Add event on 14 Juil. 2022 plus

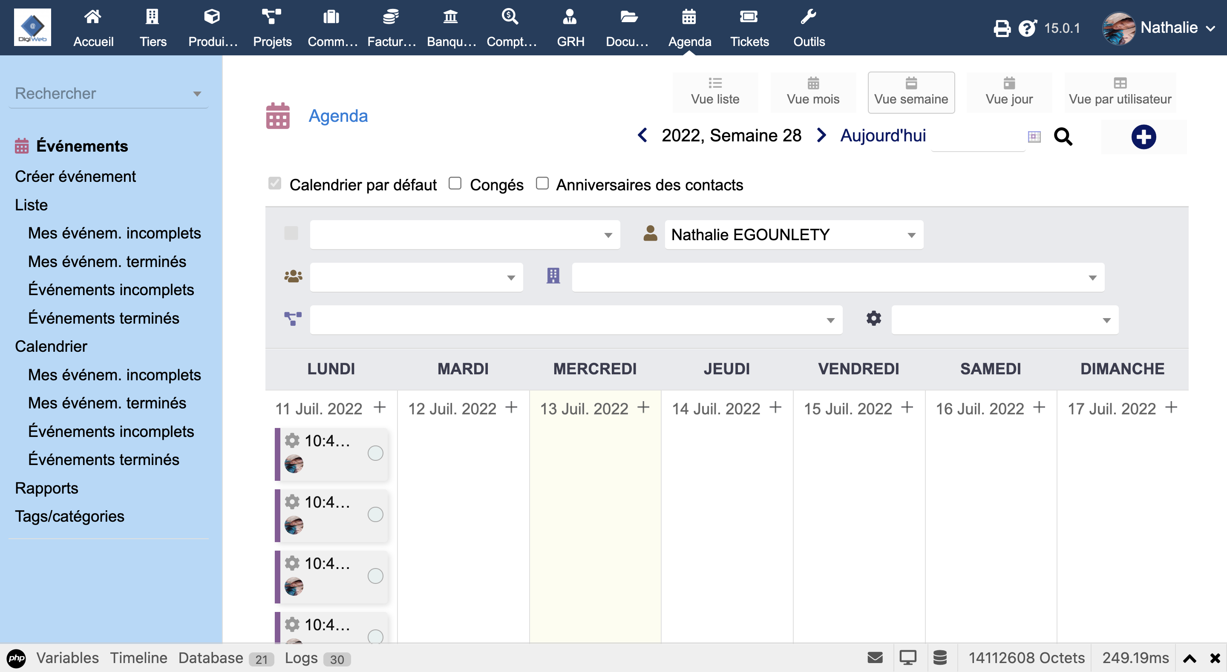(775, 408)
